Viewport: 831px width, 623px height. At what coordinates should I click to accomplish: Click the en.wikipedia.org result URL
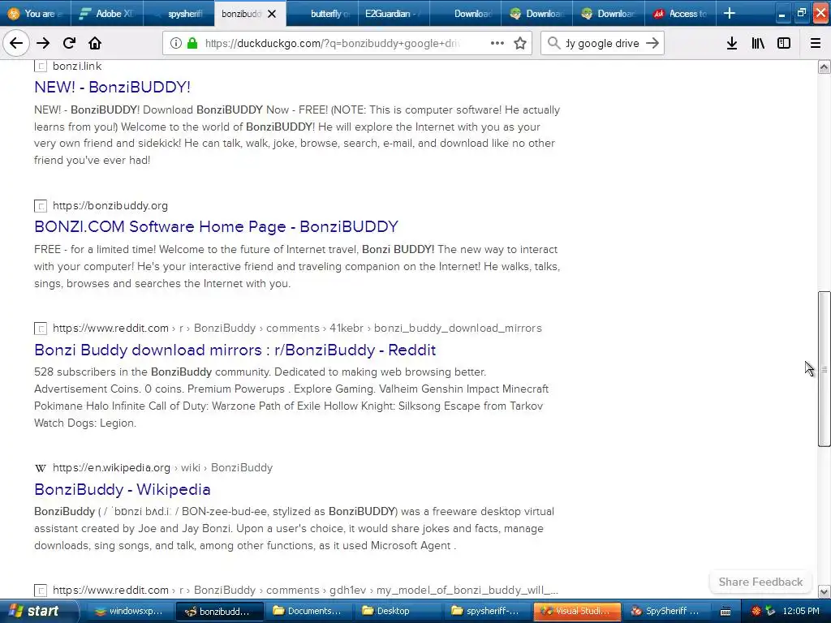coord(162,468)
